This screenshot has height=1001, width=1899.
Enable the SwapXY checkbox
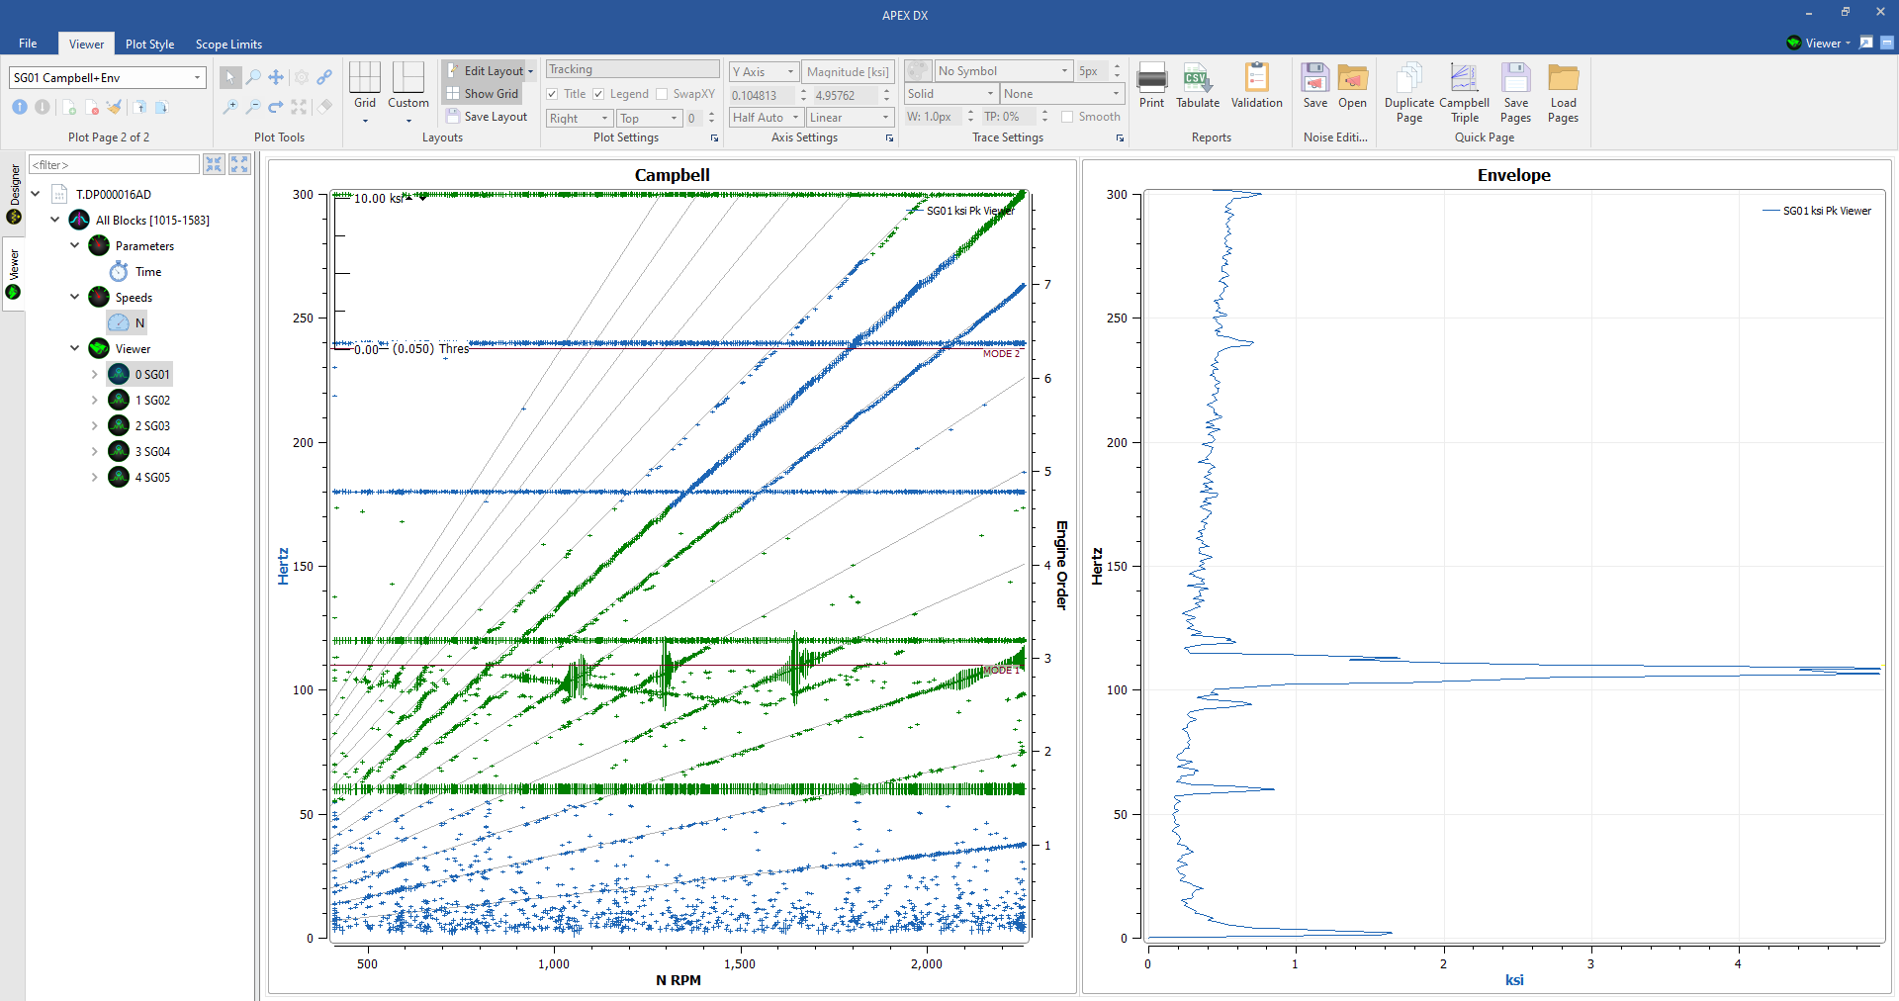point(662,94)
